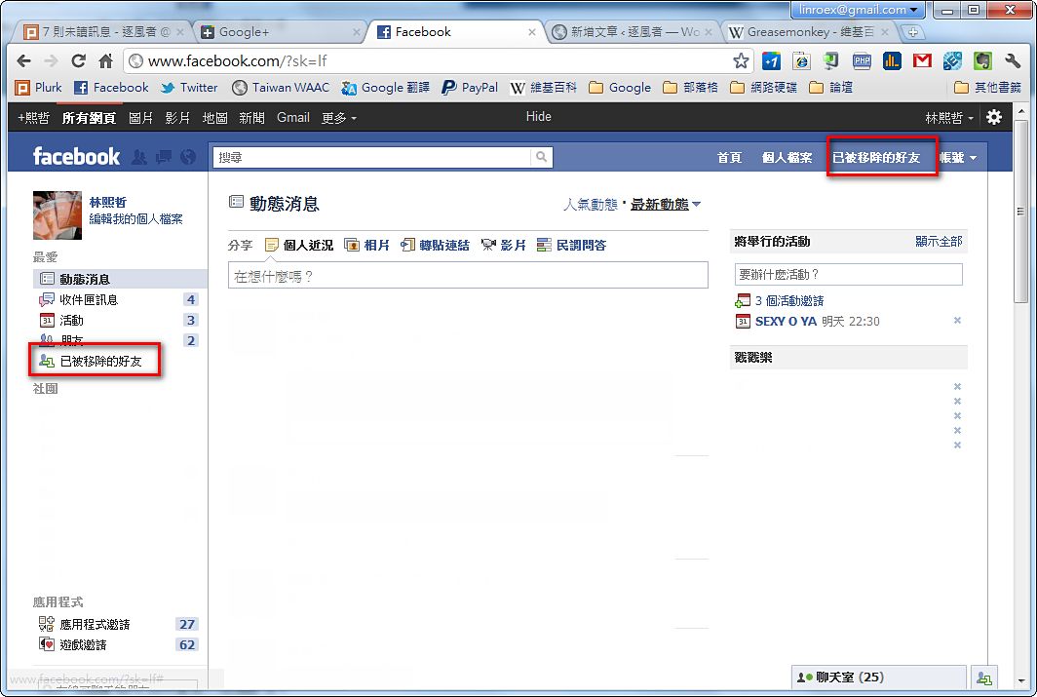
Task: Open the Taiwan WAAC bookmark
Action: [281, 88]
